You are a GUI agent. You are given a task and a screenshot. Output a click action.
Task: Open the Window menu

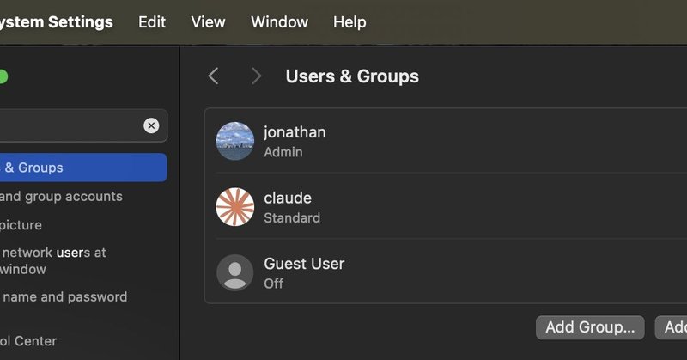point(280,22)
